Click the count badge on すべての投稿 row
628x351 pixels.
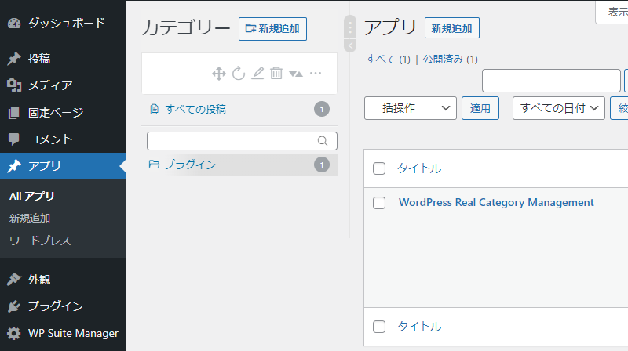click(x=322, y=109)
